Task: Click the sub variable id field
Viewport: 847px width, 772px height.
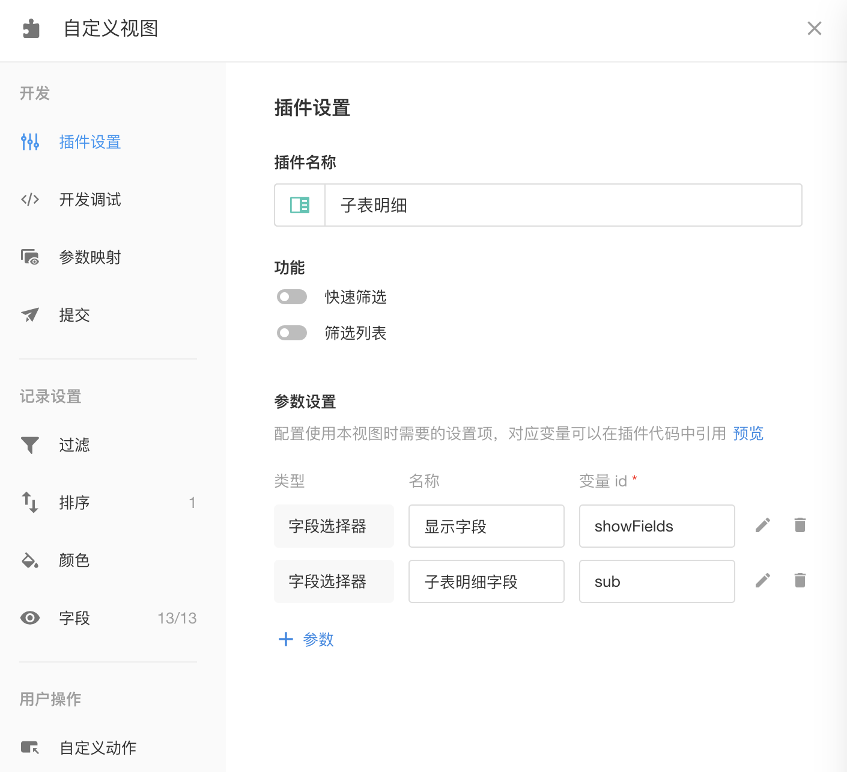Action: [657, 581]
